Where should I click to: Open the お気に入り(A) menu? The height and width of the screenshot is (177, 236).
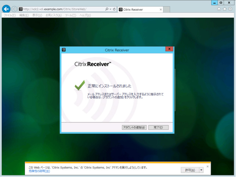54,15
